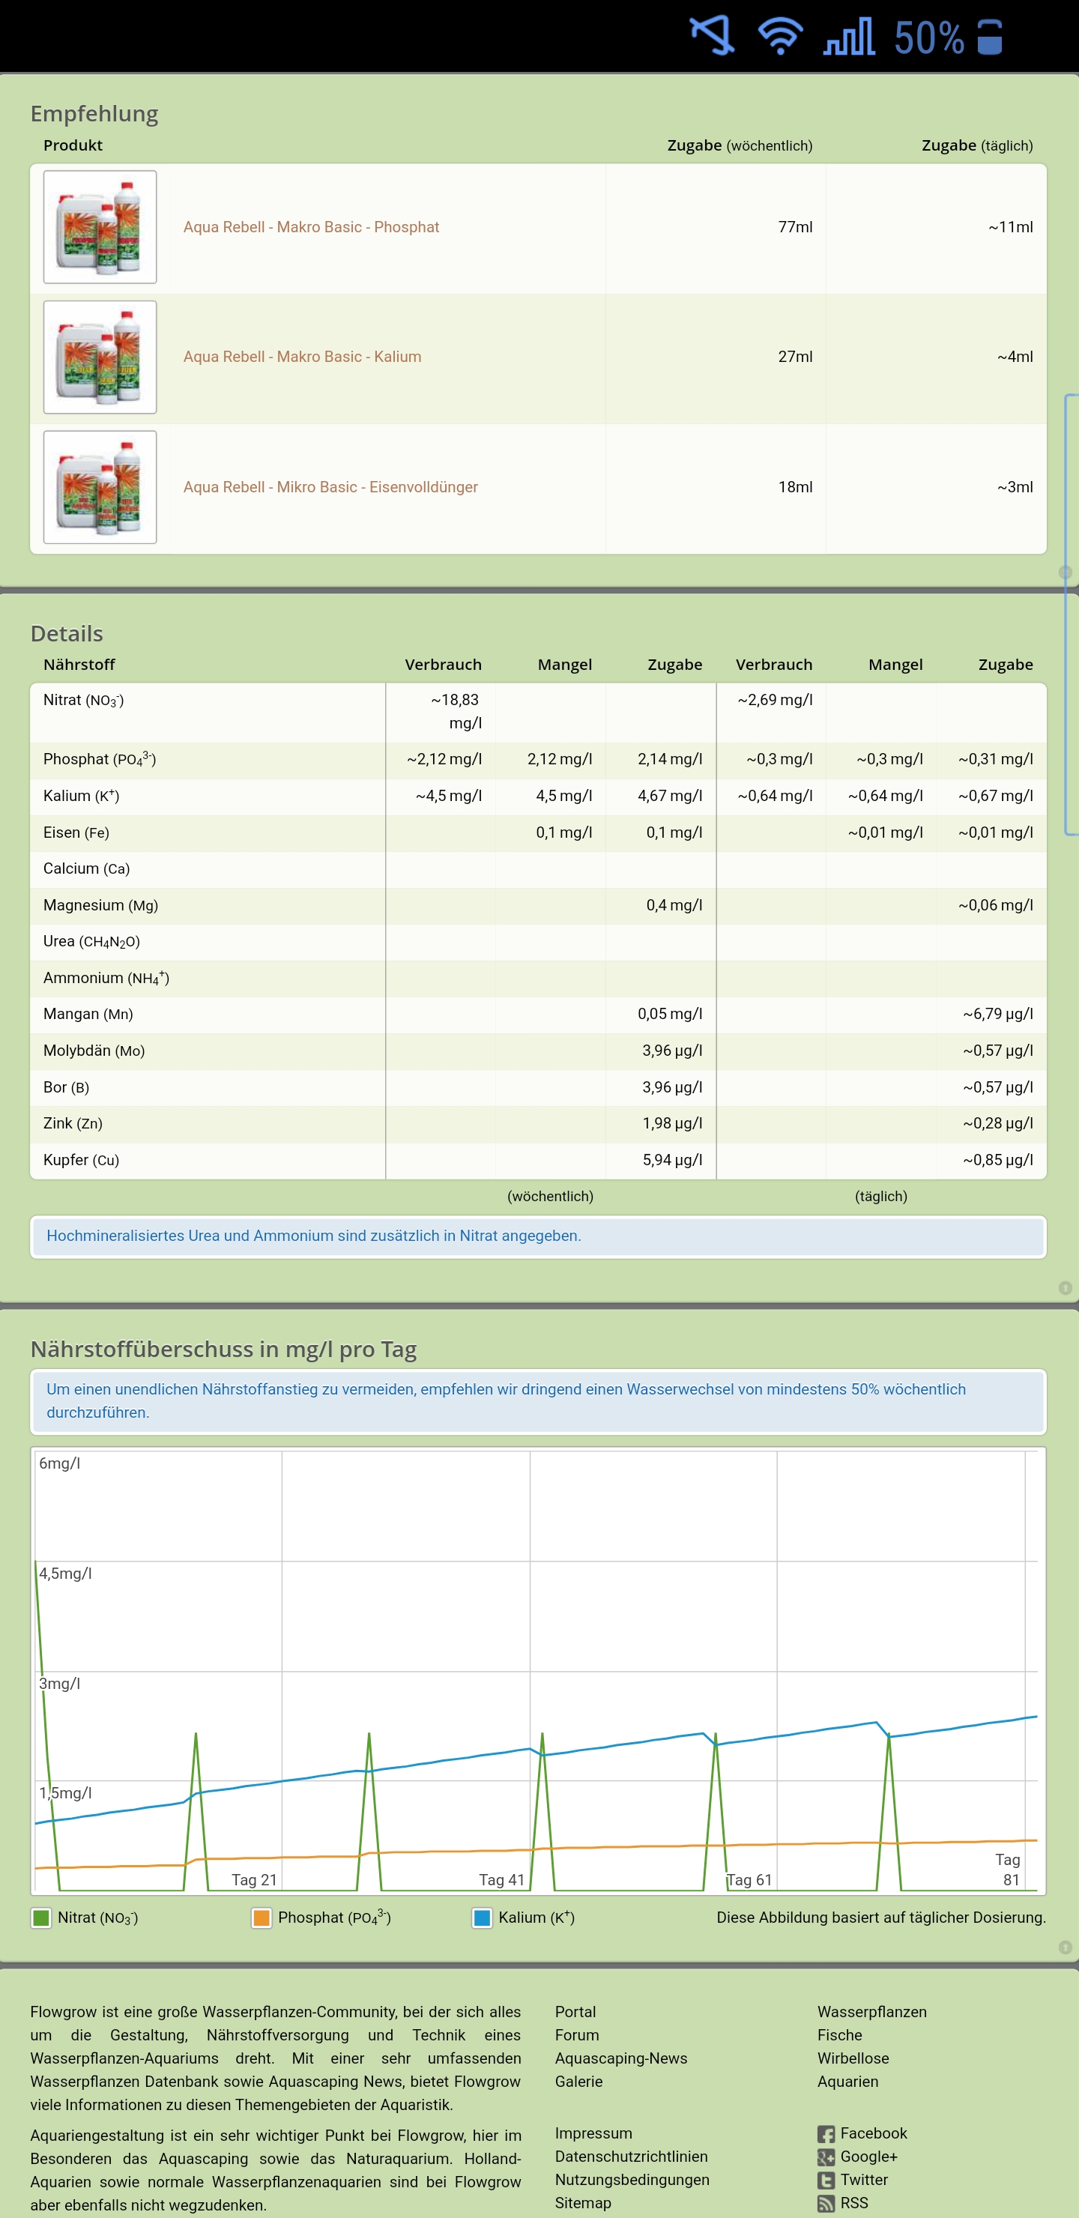This screenshot has height=2218, width=1079.
Task: Click the Tag 21 chart axis label
Action: 254,1879
